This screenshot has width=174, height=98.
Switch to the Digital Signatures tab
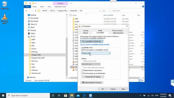click(118, 33)
